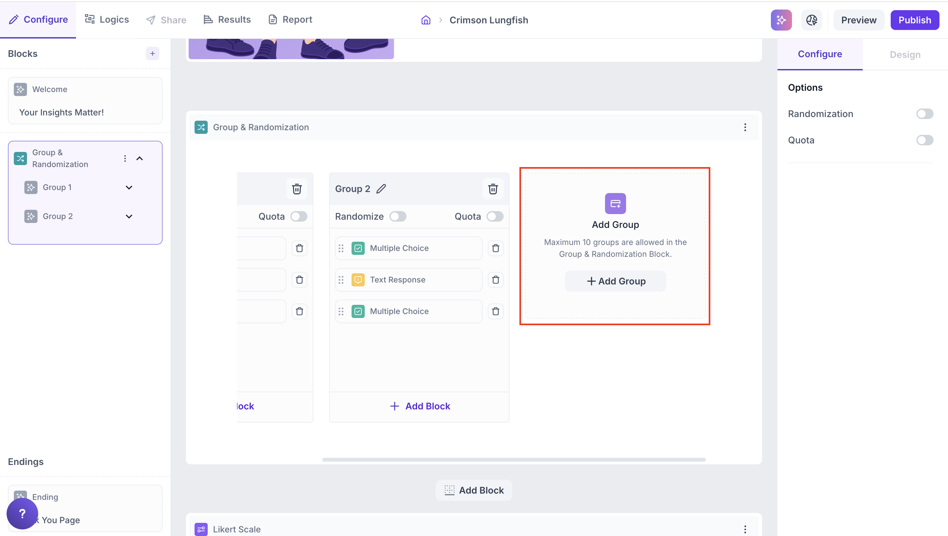This screenshot has height=536, width=948.
Task: Open the help question mark bubble
Action: click(x=22, y=513)
